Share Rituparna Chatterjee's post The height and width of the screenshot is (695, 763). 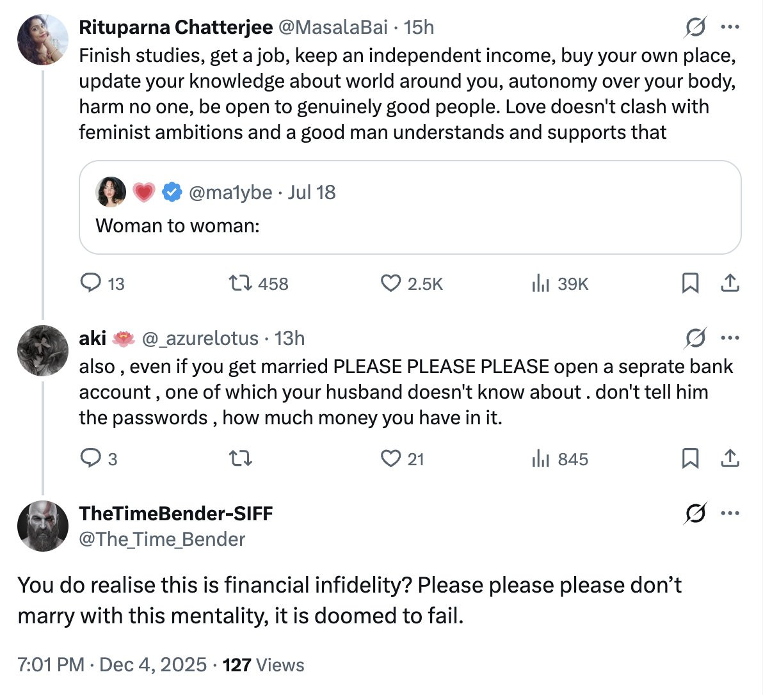730,283
